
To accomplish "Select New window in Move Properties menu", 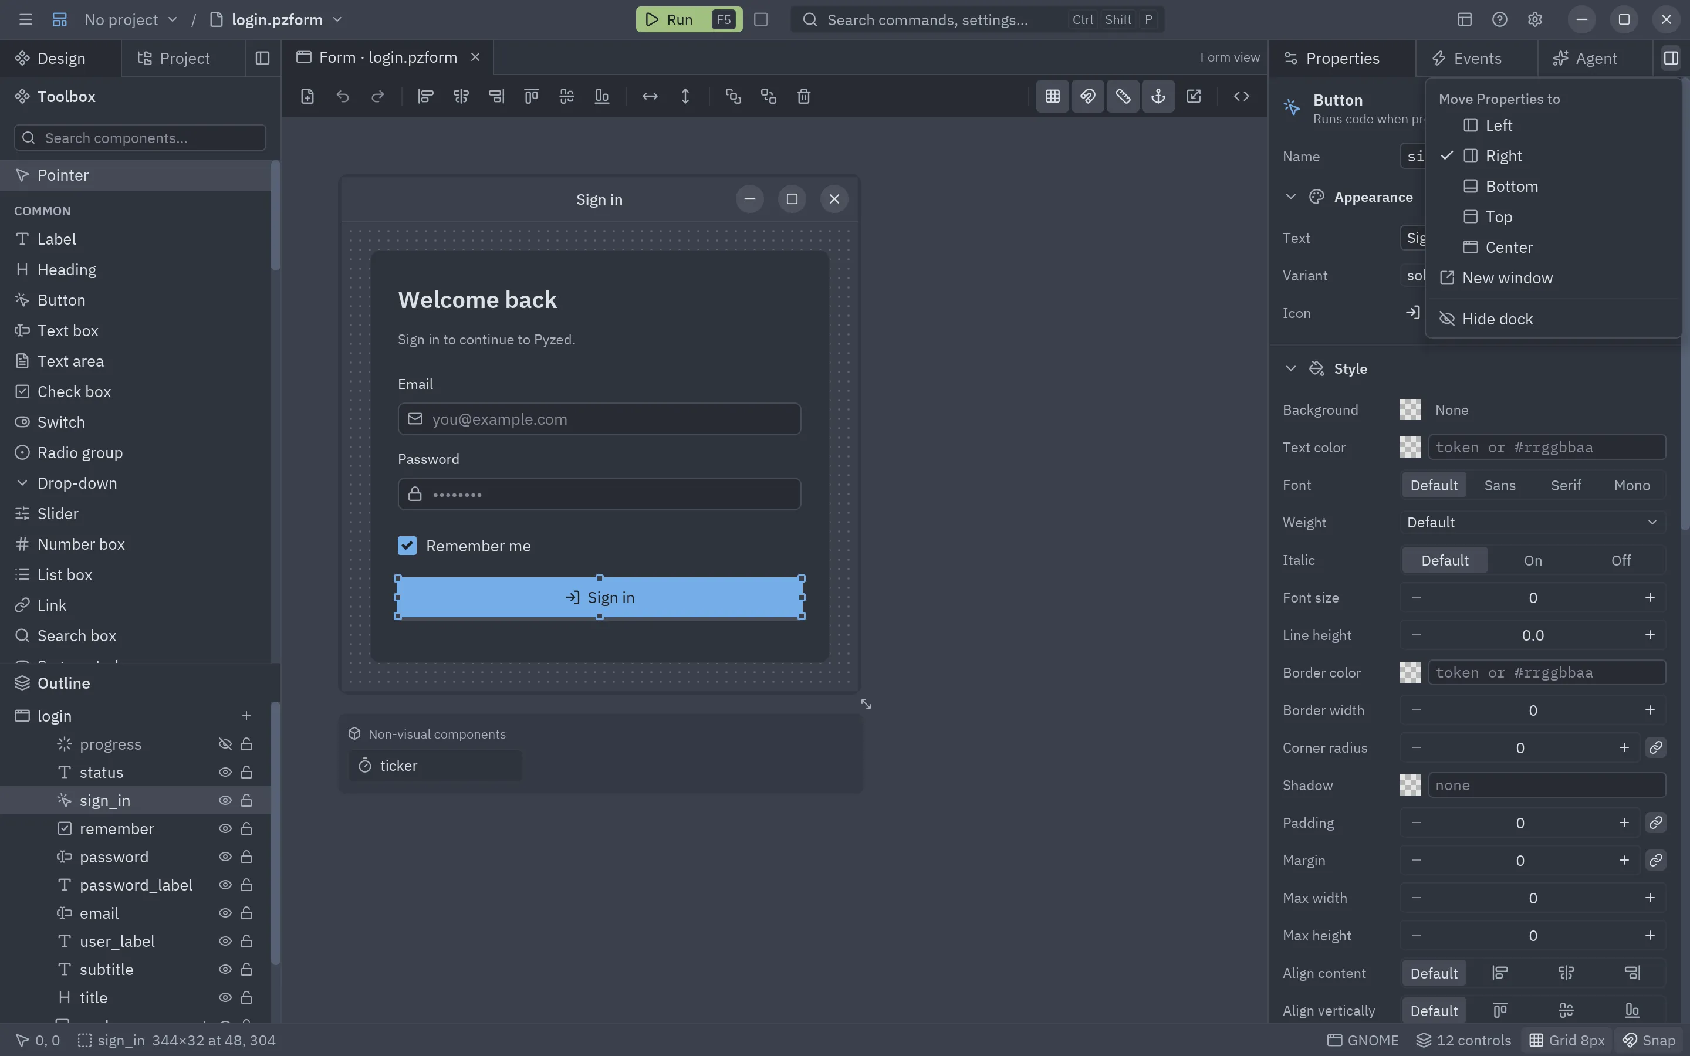I will pos(1553,278).
